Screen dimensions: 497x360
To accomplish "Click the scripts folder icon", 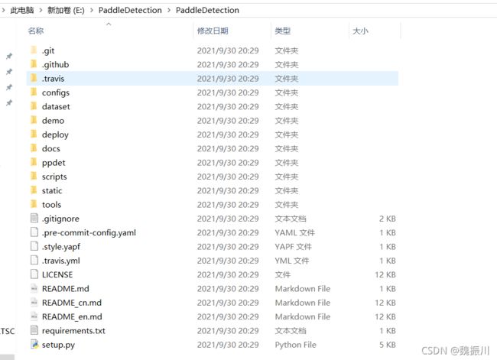I will click(34, 177).
